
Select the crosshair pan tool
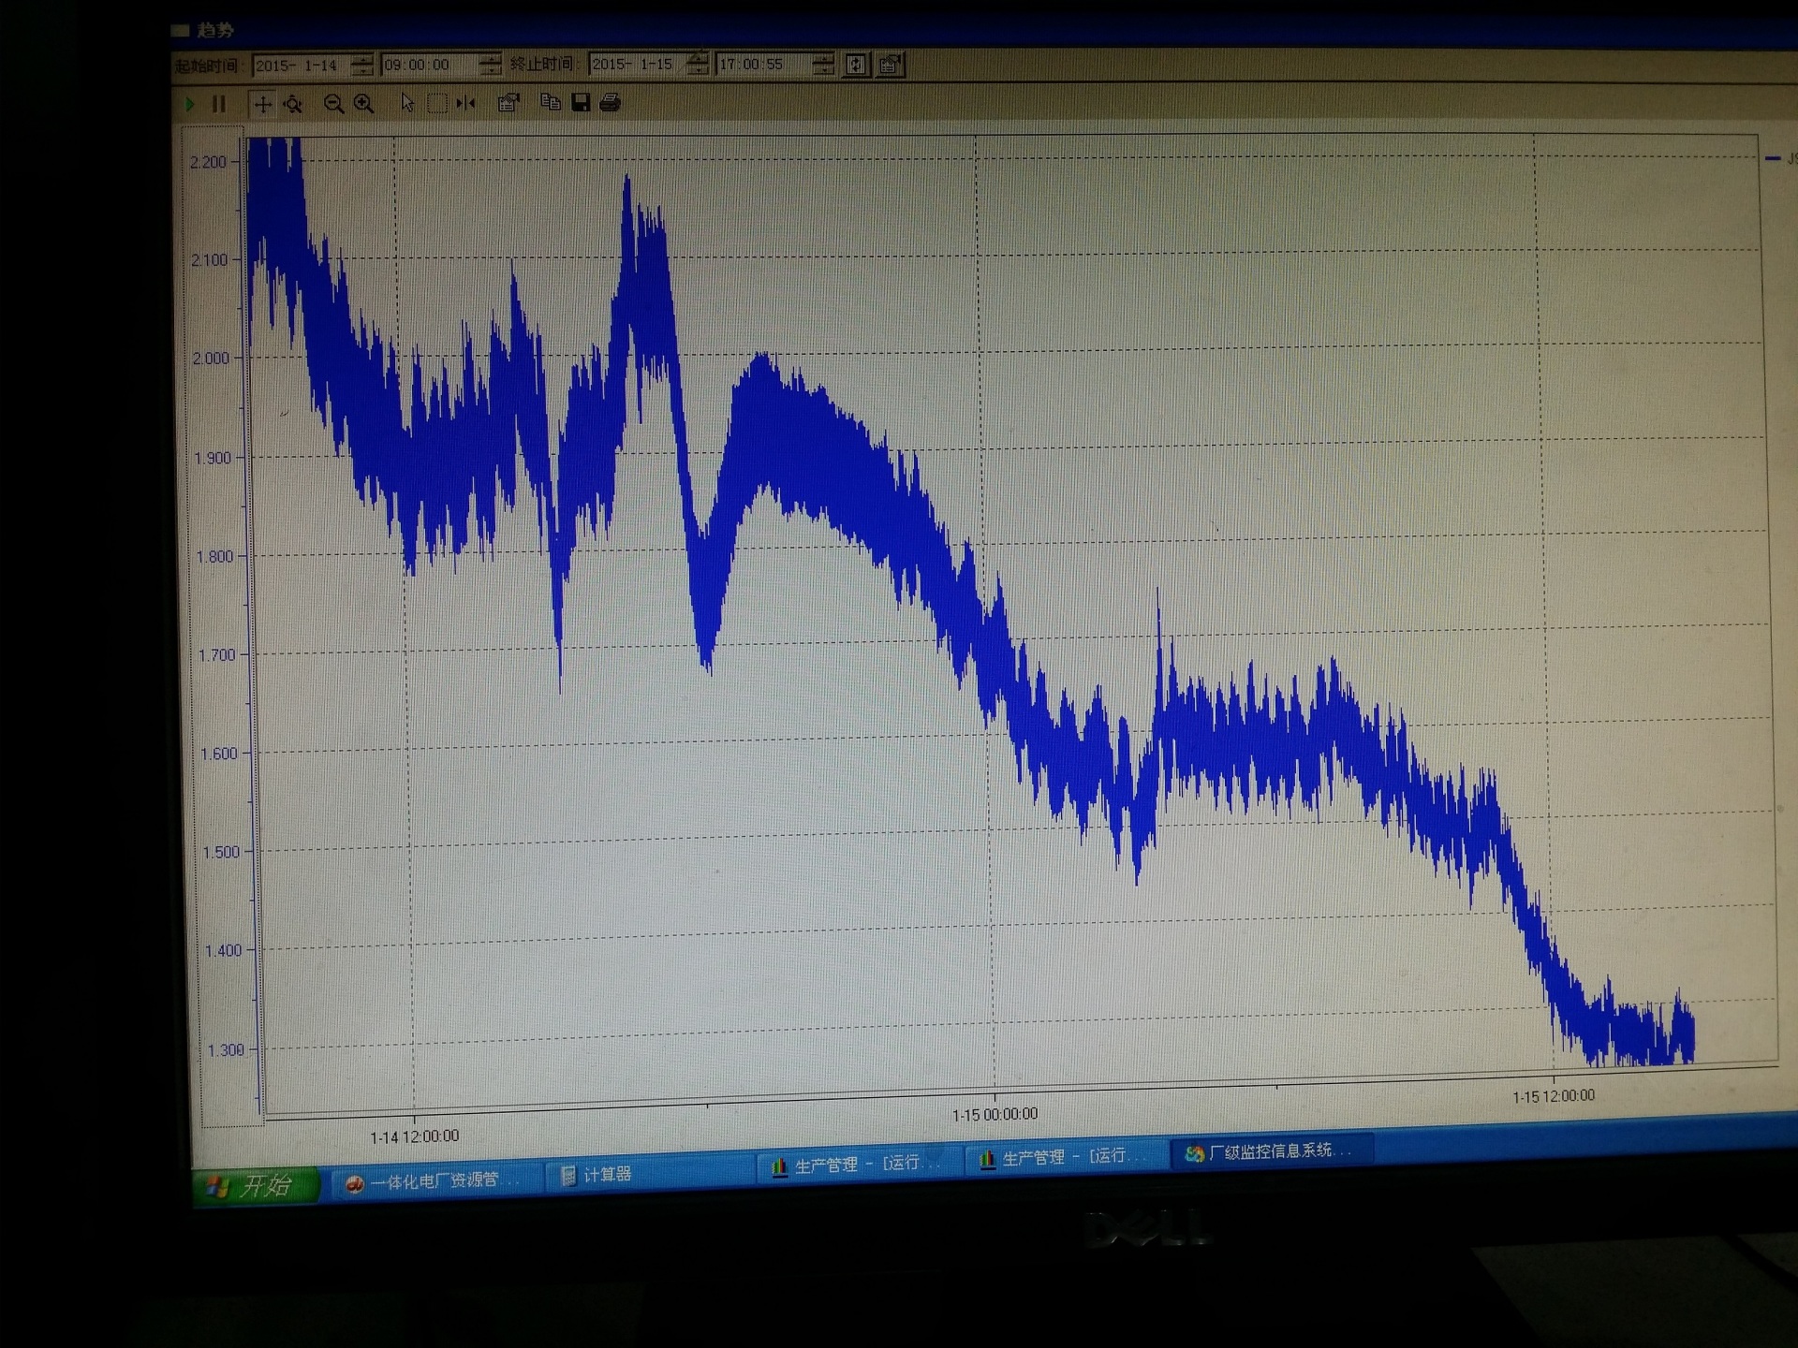click(x=263, y=104)
